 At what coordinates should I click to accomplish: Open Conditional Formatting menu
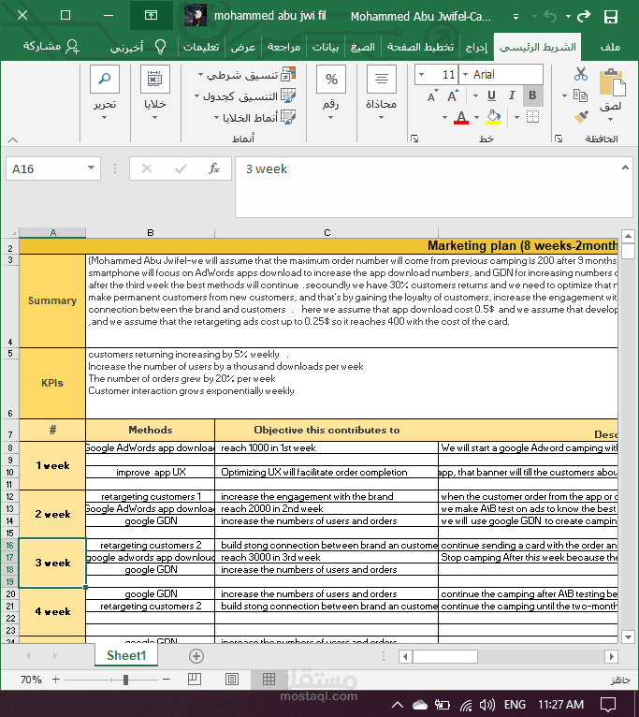(x=247, y=74)
